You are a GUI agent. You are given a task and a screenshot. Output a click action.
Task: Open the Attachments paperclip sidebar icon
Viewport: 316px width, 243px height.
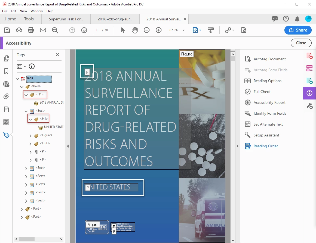(6, 96)
